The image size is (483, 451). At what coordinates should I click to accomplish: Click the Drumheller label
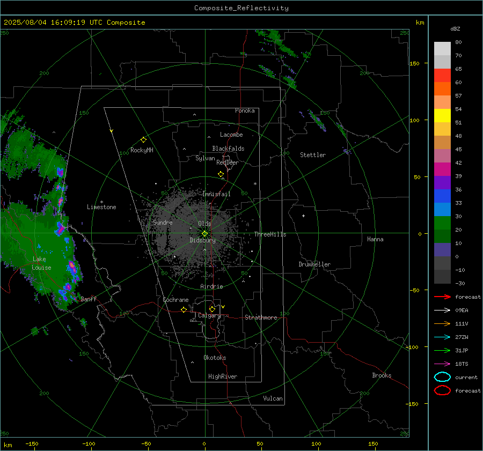point(314,264)
